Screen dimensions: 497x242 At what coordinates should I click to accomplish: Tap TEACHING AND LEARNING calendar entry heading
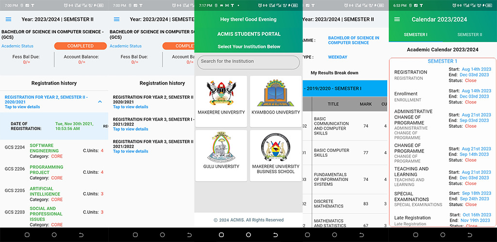tap(412, 171)
